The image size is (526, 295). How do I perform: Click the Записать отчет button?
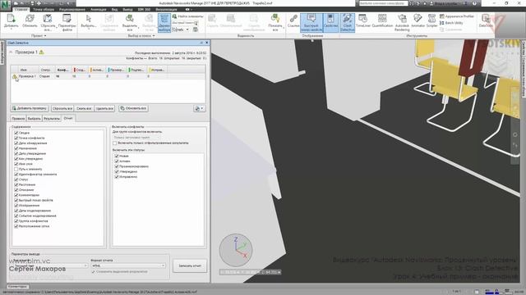(x=190, y=265)
